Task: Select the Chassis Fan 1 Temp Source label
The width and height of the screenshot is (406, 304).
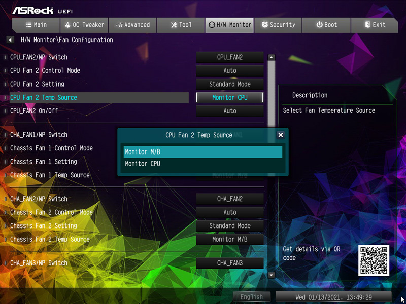Action: click(x=50, y=175)
